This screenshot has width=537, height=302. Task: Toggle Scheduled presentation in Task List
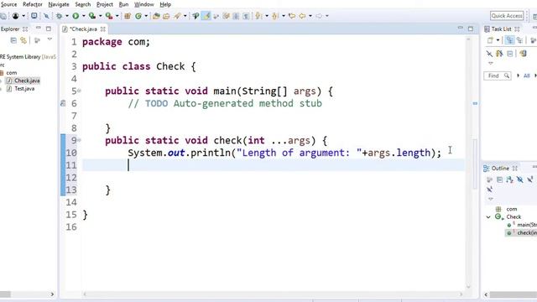click(520, 40)
